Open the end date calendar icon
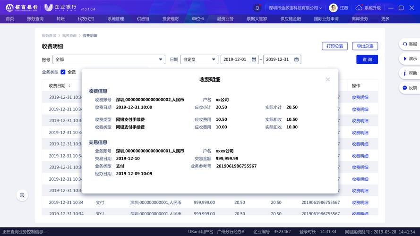Image resolution: width=420 pixels, height=236 pixels. [296, 59]
